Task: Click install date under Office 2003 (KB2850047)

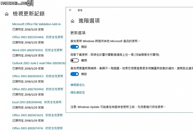Action: (28, 82)
